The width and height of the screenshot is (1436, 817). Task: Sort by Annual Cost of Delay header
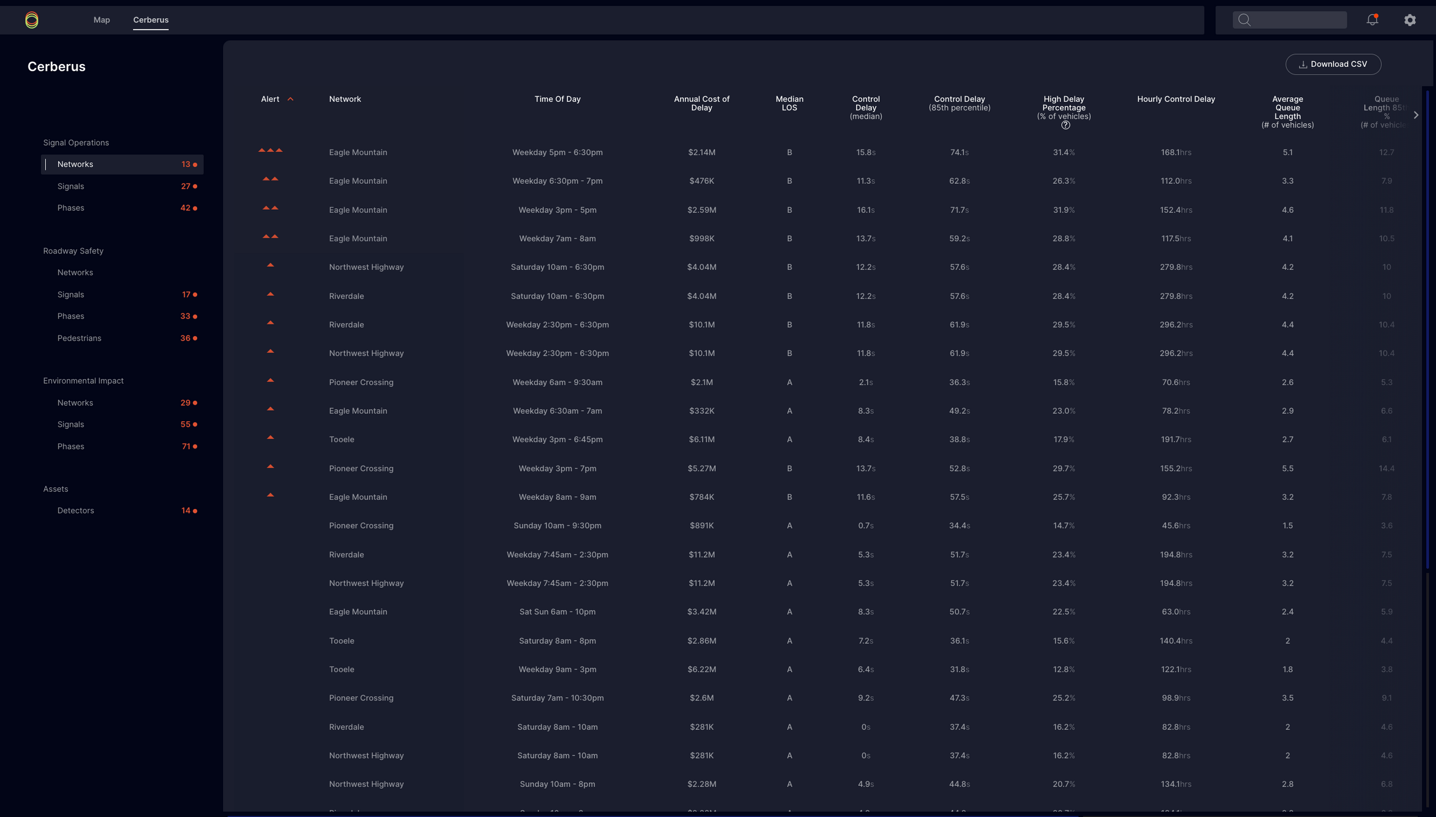(701, 103)
